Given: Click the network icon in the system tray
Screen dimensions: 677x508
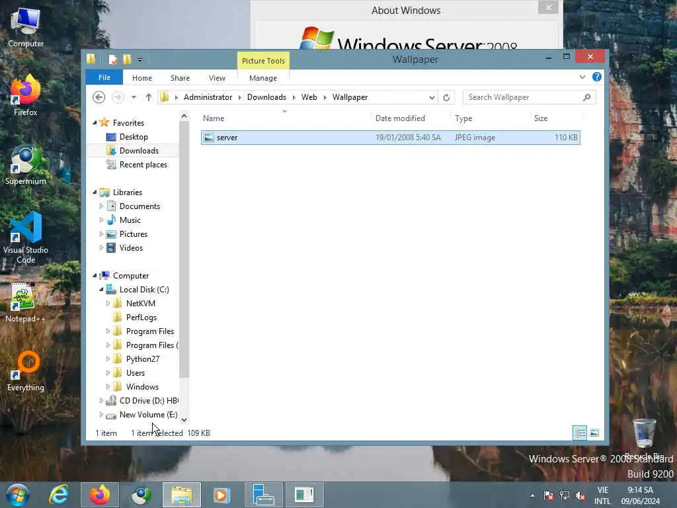Looking at the screenshot, I should tap(565, 495).
